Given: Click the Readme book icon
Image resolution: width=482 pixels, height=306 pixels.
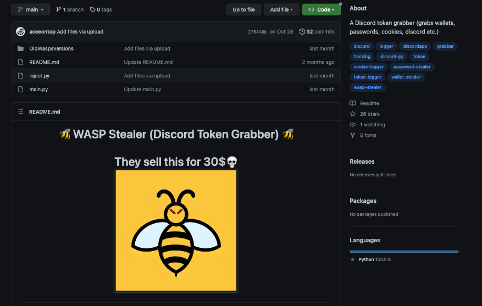Looking at the screenshot, I should click(353, 103).
